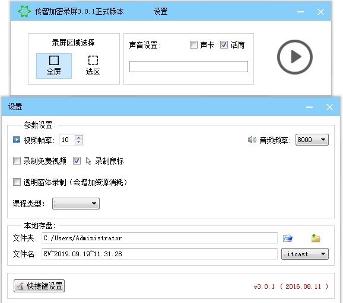Open 设置 menu in main window title bar
Viewport: 343px width, 303px height.
160,11
